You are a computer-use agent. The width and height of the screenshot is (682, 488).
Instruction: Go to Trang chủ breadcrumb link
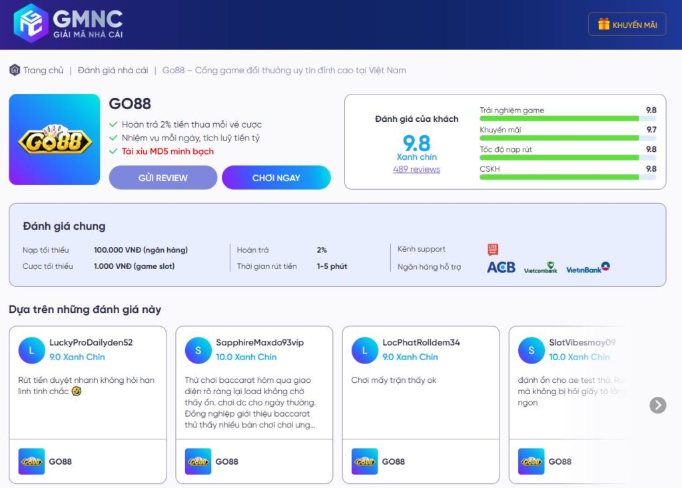coord(43,70)
